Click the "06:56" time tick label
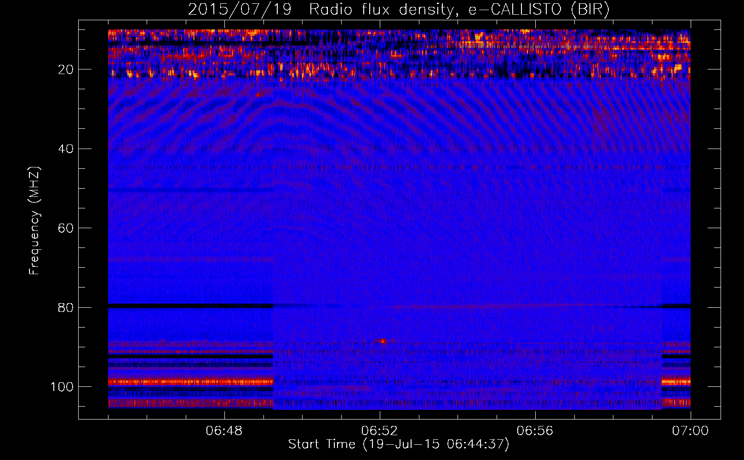The image size is (744, 460). pyautogui.click(x=535, y=431)
